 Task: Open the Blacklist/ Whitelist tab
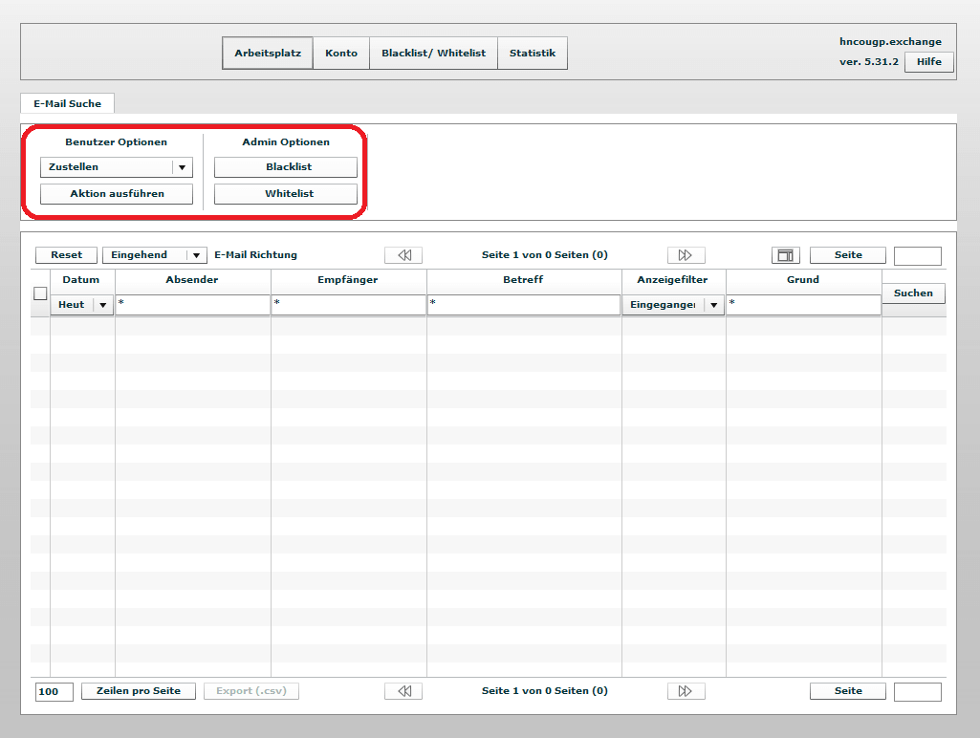point(434,54)
